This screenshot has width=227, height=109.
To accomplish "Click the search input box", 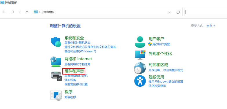I will tap(206, 12).
